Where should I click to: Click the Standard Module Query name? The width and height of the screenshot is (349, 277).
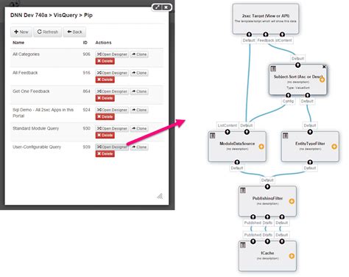click(36, 128)
